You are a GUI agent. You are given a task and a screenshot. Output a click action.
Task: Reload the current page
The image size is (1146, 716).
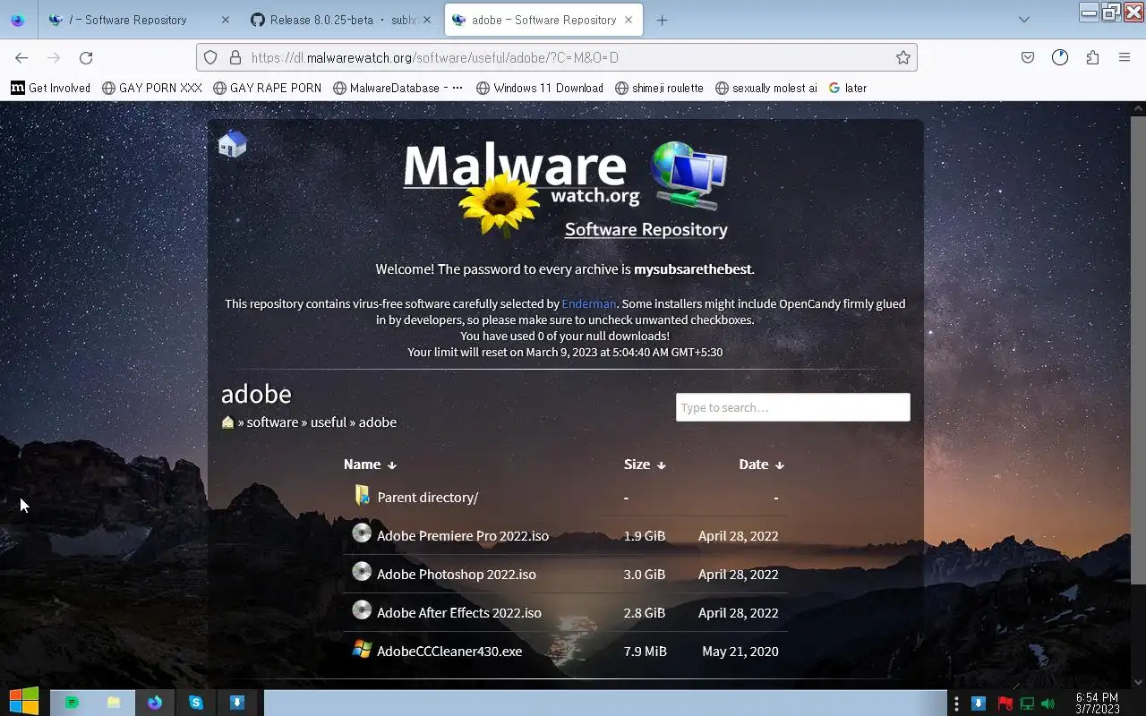86,57
